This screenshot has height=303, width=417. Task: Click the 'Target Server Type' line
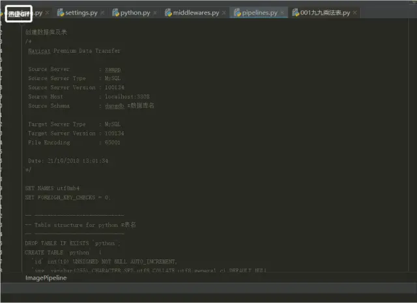tap(74, 124)
